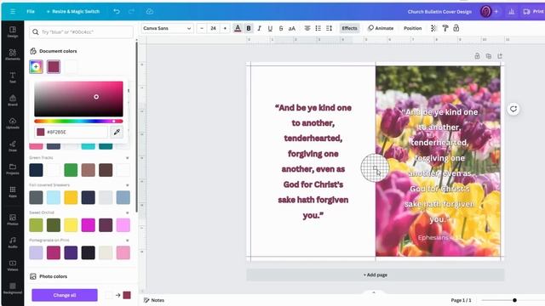Open the Projects panel in sidebar
Image resolution: width=545 pixels, height=306 pixels.
[x=13, y=169]
